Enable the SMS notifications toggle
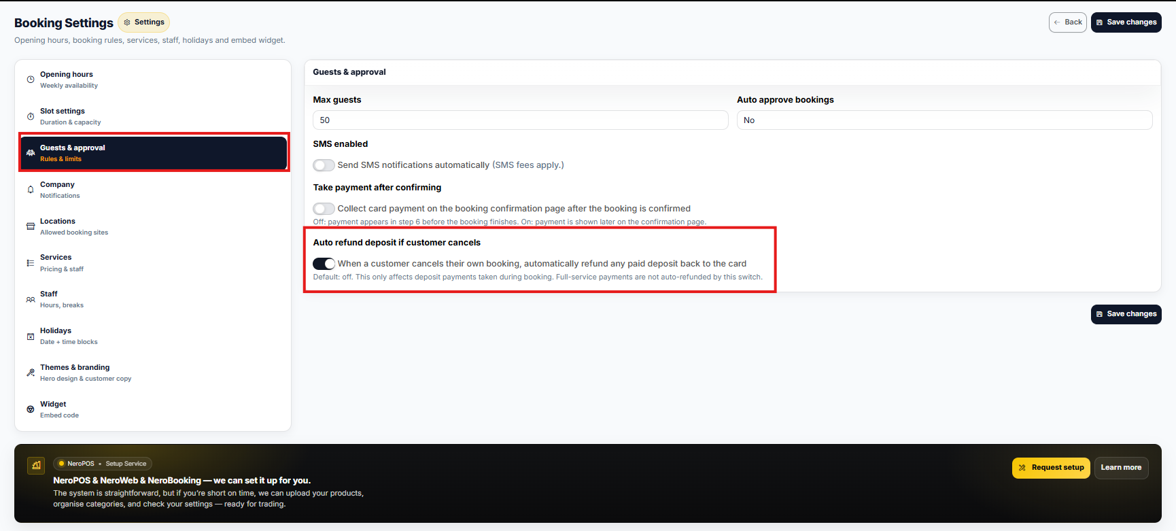The image size is (1176, 531). pyautogui.click(x=324, y=165)
